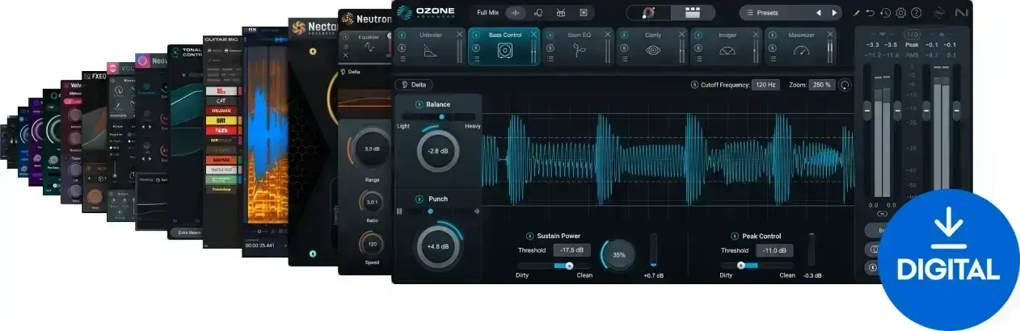
Task: Click the 35% amount knob
Action: [x=618, y=254]
